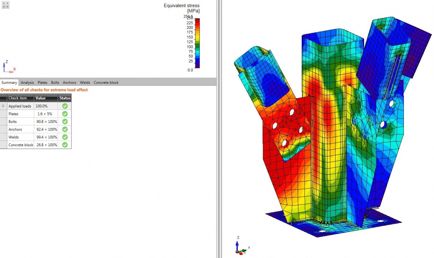Image resolution: width=434 pixels, height=258 pixels.
Task: Click the fullscreen expand icon in top-left corner
Action: [5, 5]
